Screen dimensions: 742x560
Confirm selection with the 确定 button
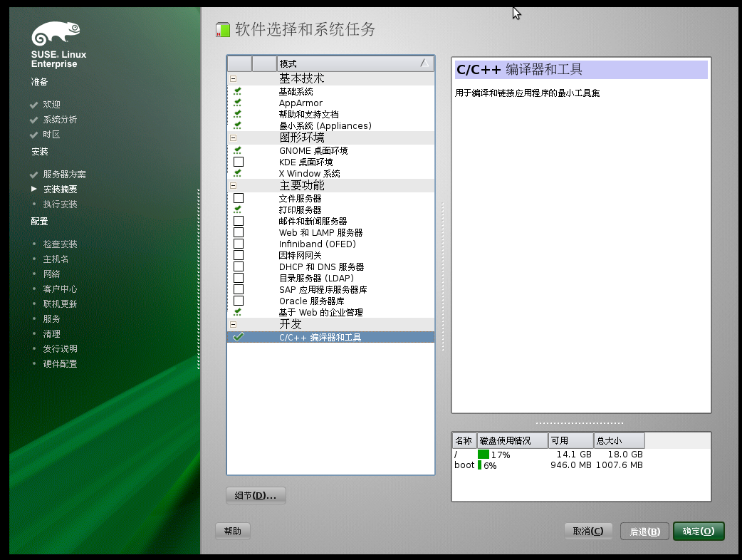(x=699, y=531)
